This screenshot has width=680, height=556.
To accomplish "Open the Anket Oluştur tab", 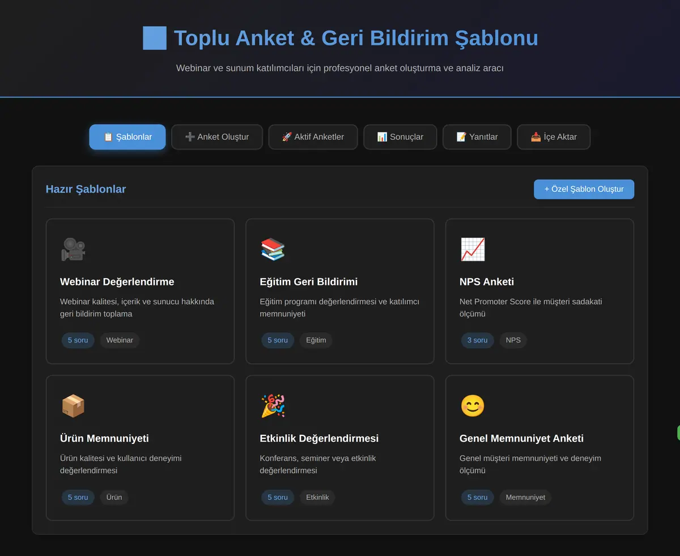I will [x=217, y=137].
